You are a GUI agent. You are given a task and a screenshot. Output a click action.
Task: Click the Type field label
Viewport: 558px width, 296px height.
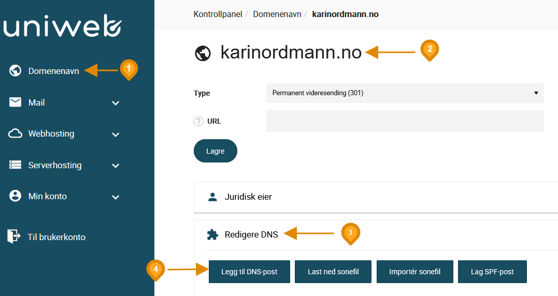point(202,93)
